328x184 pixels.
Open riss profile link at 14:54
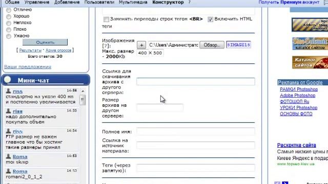tap(17, 131)
